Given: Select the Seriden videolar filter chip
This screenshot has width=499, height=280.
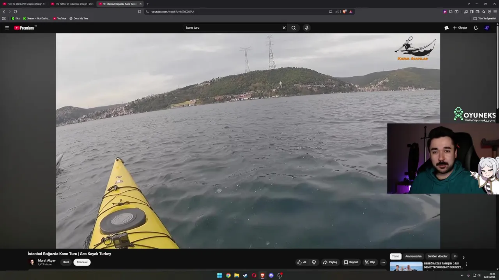Looking at the screenshot, I should tap(437, 256).
